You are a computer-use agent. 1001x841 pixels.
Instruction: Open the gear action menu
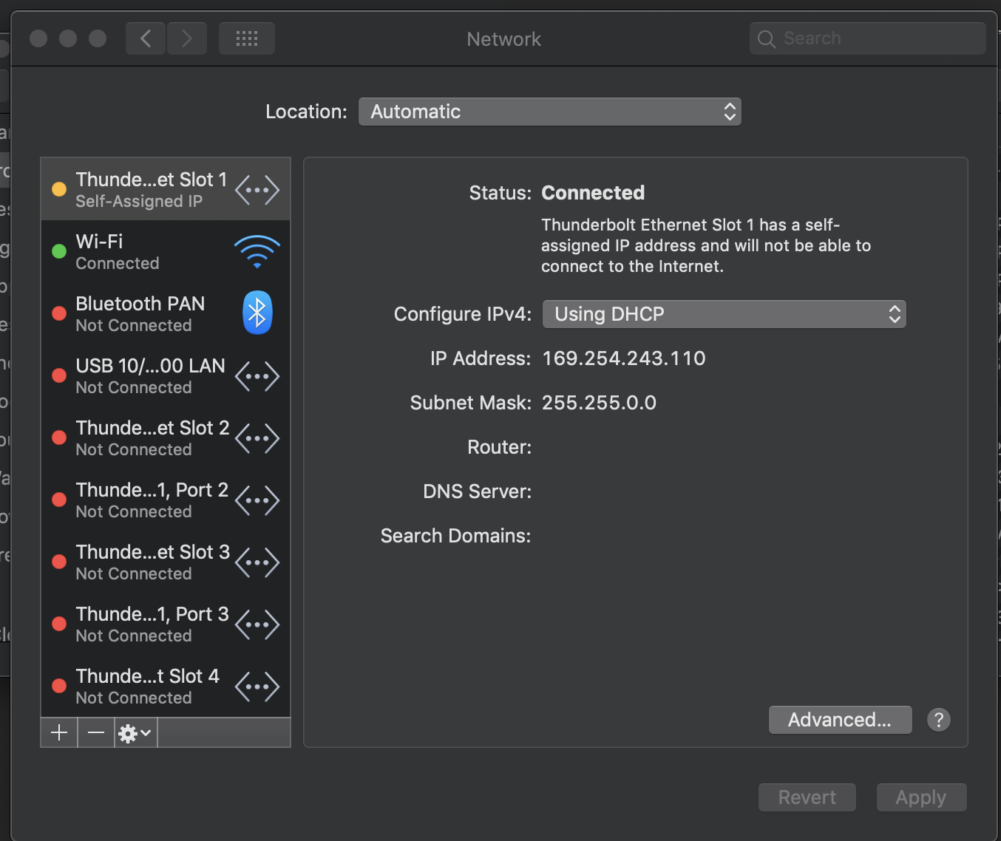(x=135, y=732)
